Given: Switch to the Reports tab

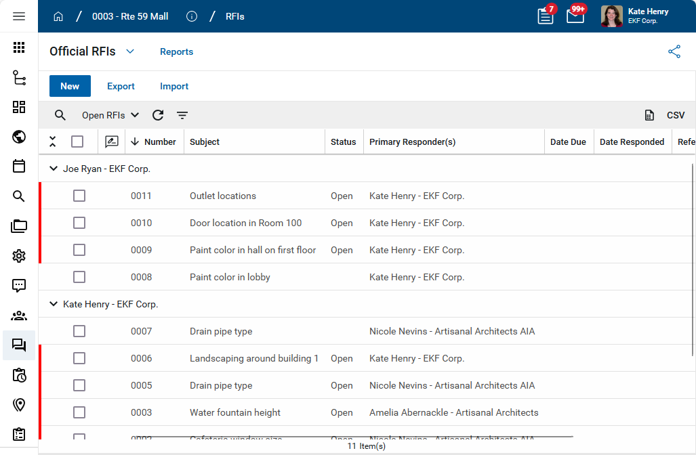Looking at the screenshot, I should point(176,51).
